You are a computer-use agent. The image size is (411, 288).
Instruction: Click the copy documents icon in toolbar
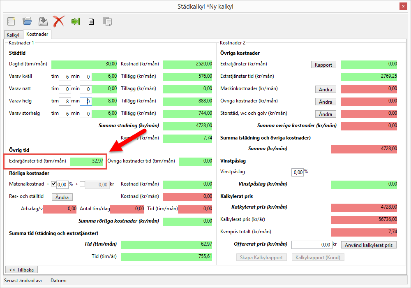[107, 21]
